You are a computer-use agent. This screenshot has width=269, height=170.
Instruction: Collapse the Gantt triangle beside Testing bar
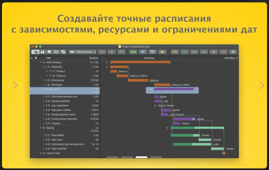(167, 128)
